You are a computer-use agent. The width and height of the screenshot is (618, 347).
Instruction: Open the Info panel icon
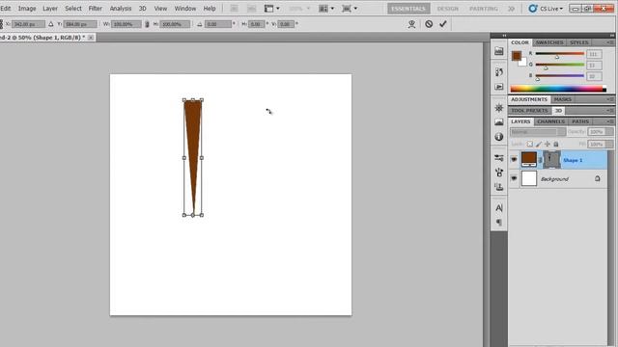click(499, 137)
